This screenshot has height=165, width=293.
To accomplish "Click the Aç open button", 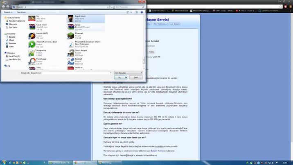I will (119, 77).
